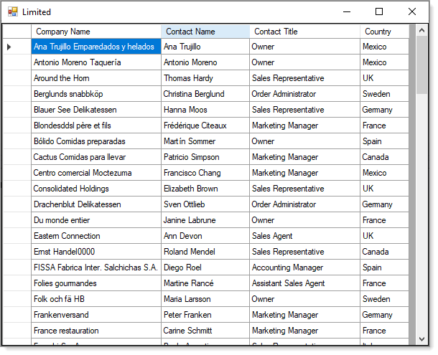
Task: Sort by the Contact Name column header
Action: click(205, 32)
